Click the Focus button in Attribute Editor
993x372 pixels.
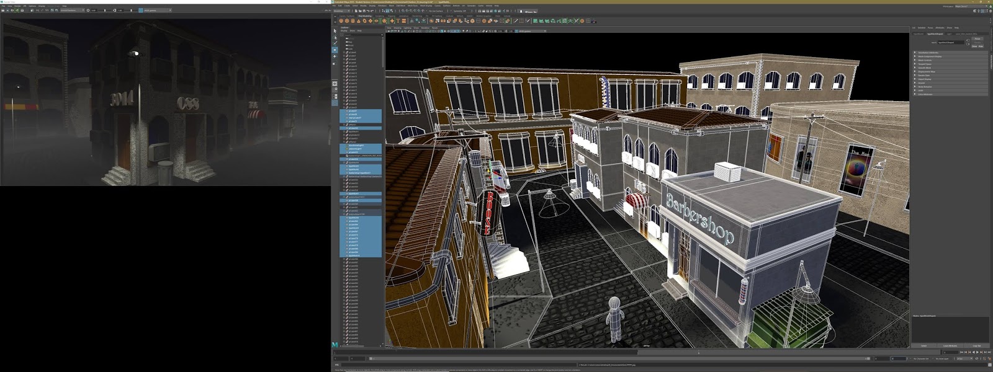[x=977, y=38]
